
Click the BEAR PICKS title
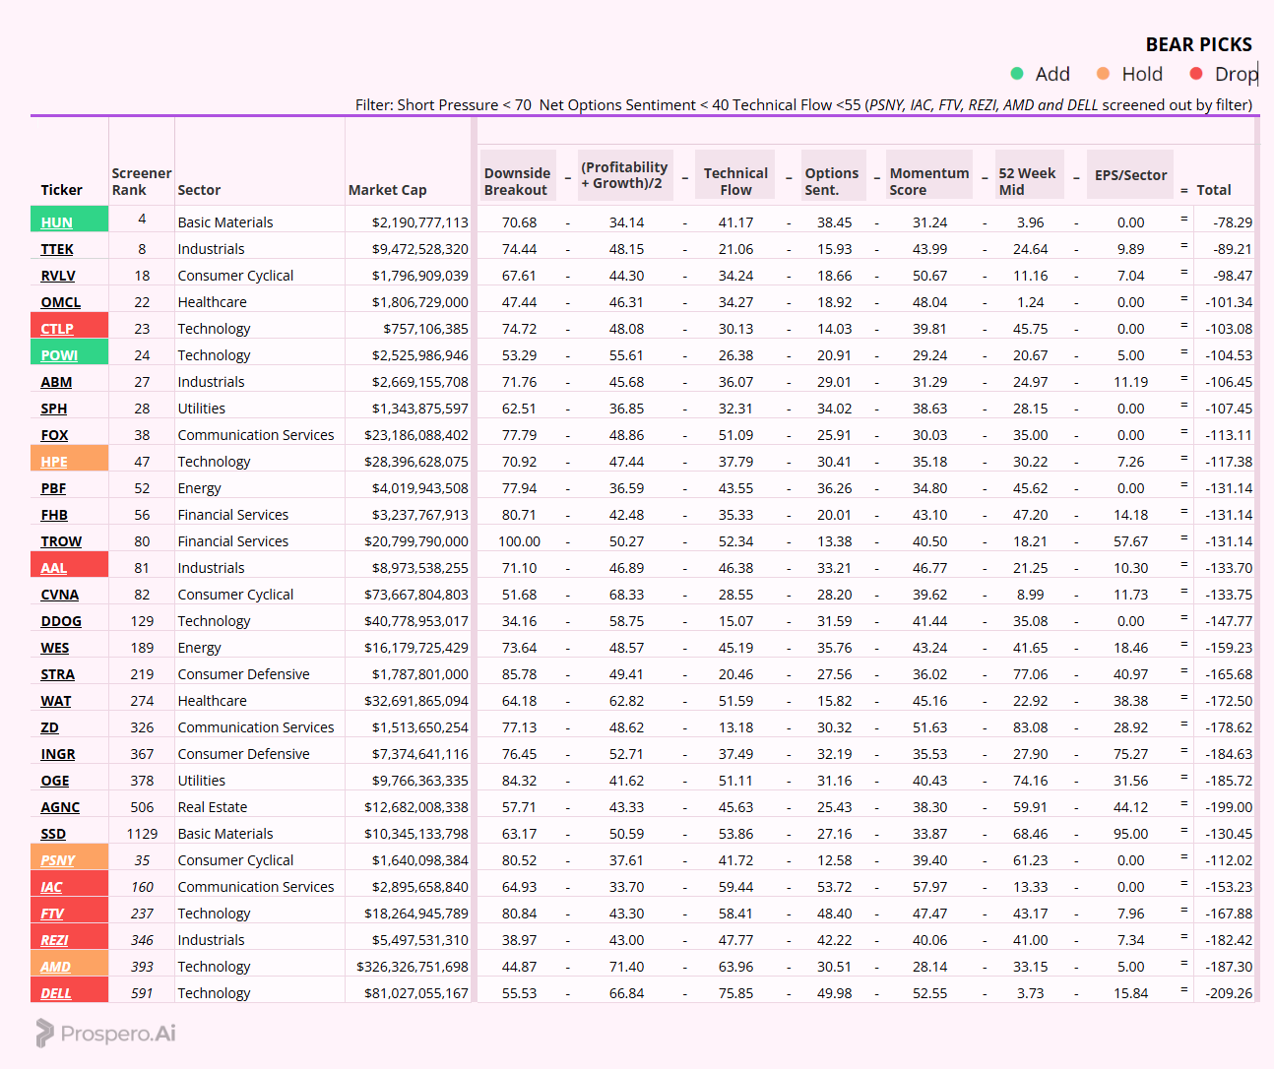tap(1199, 44)
